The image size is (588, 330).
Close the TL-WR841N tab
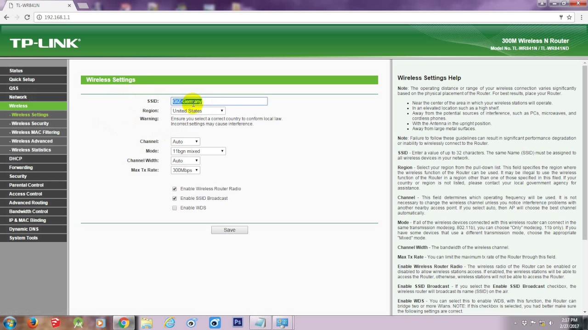[x=69, y=5]
